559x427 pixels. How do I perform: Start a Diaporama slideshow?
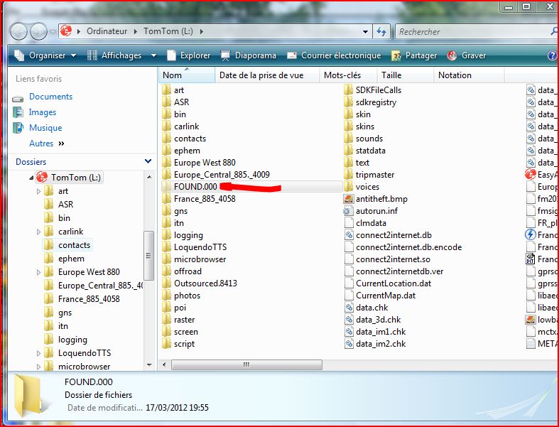tap(249, 55)
